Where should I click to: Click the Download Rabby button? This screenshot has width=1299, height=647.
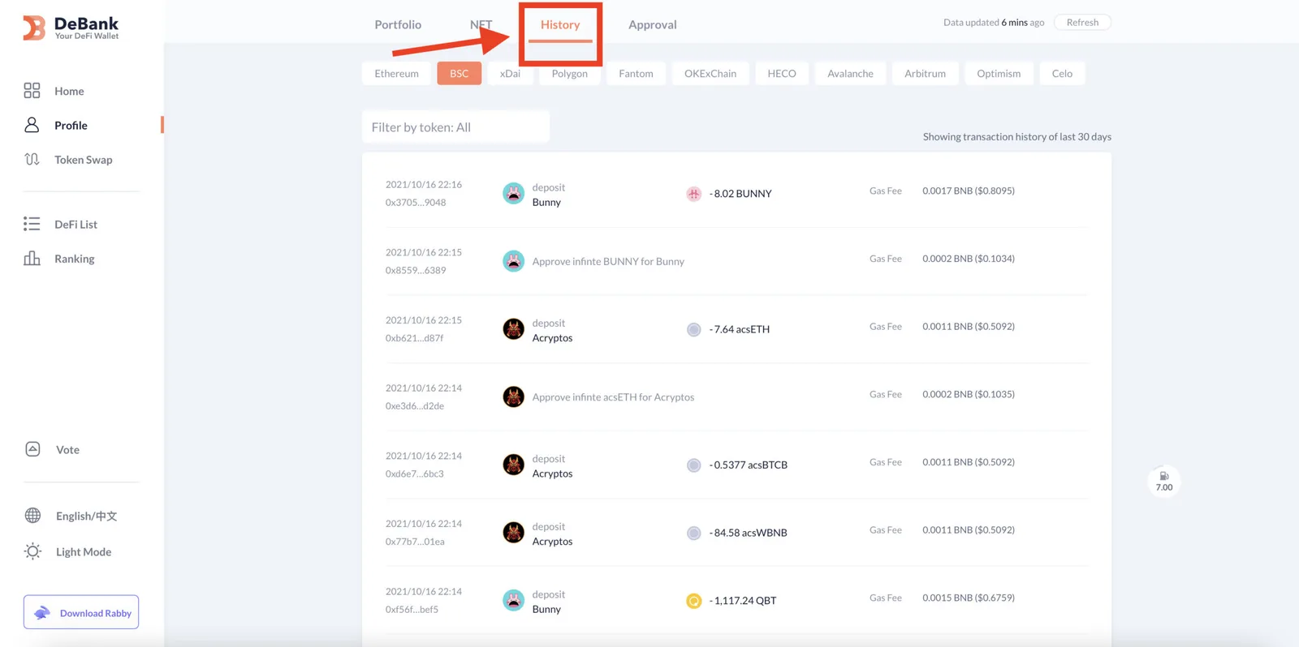coord(81,612)
